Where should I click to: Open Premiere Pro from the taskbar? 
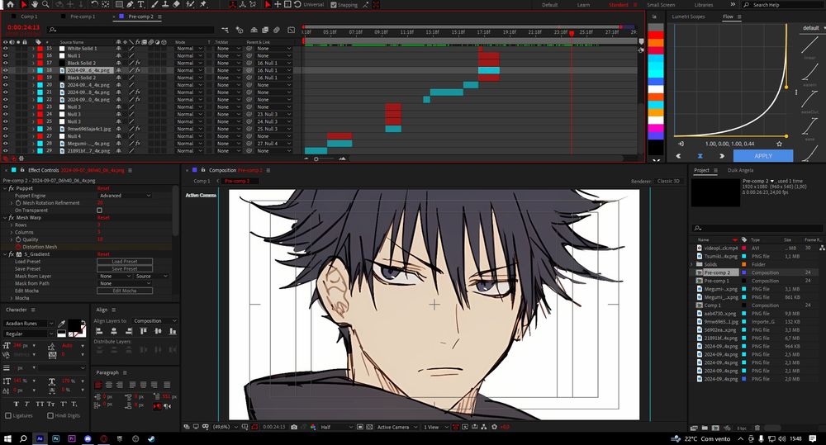[x=72, y=438]
